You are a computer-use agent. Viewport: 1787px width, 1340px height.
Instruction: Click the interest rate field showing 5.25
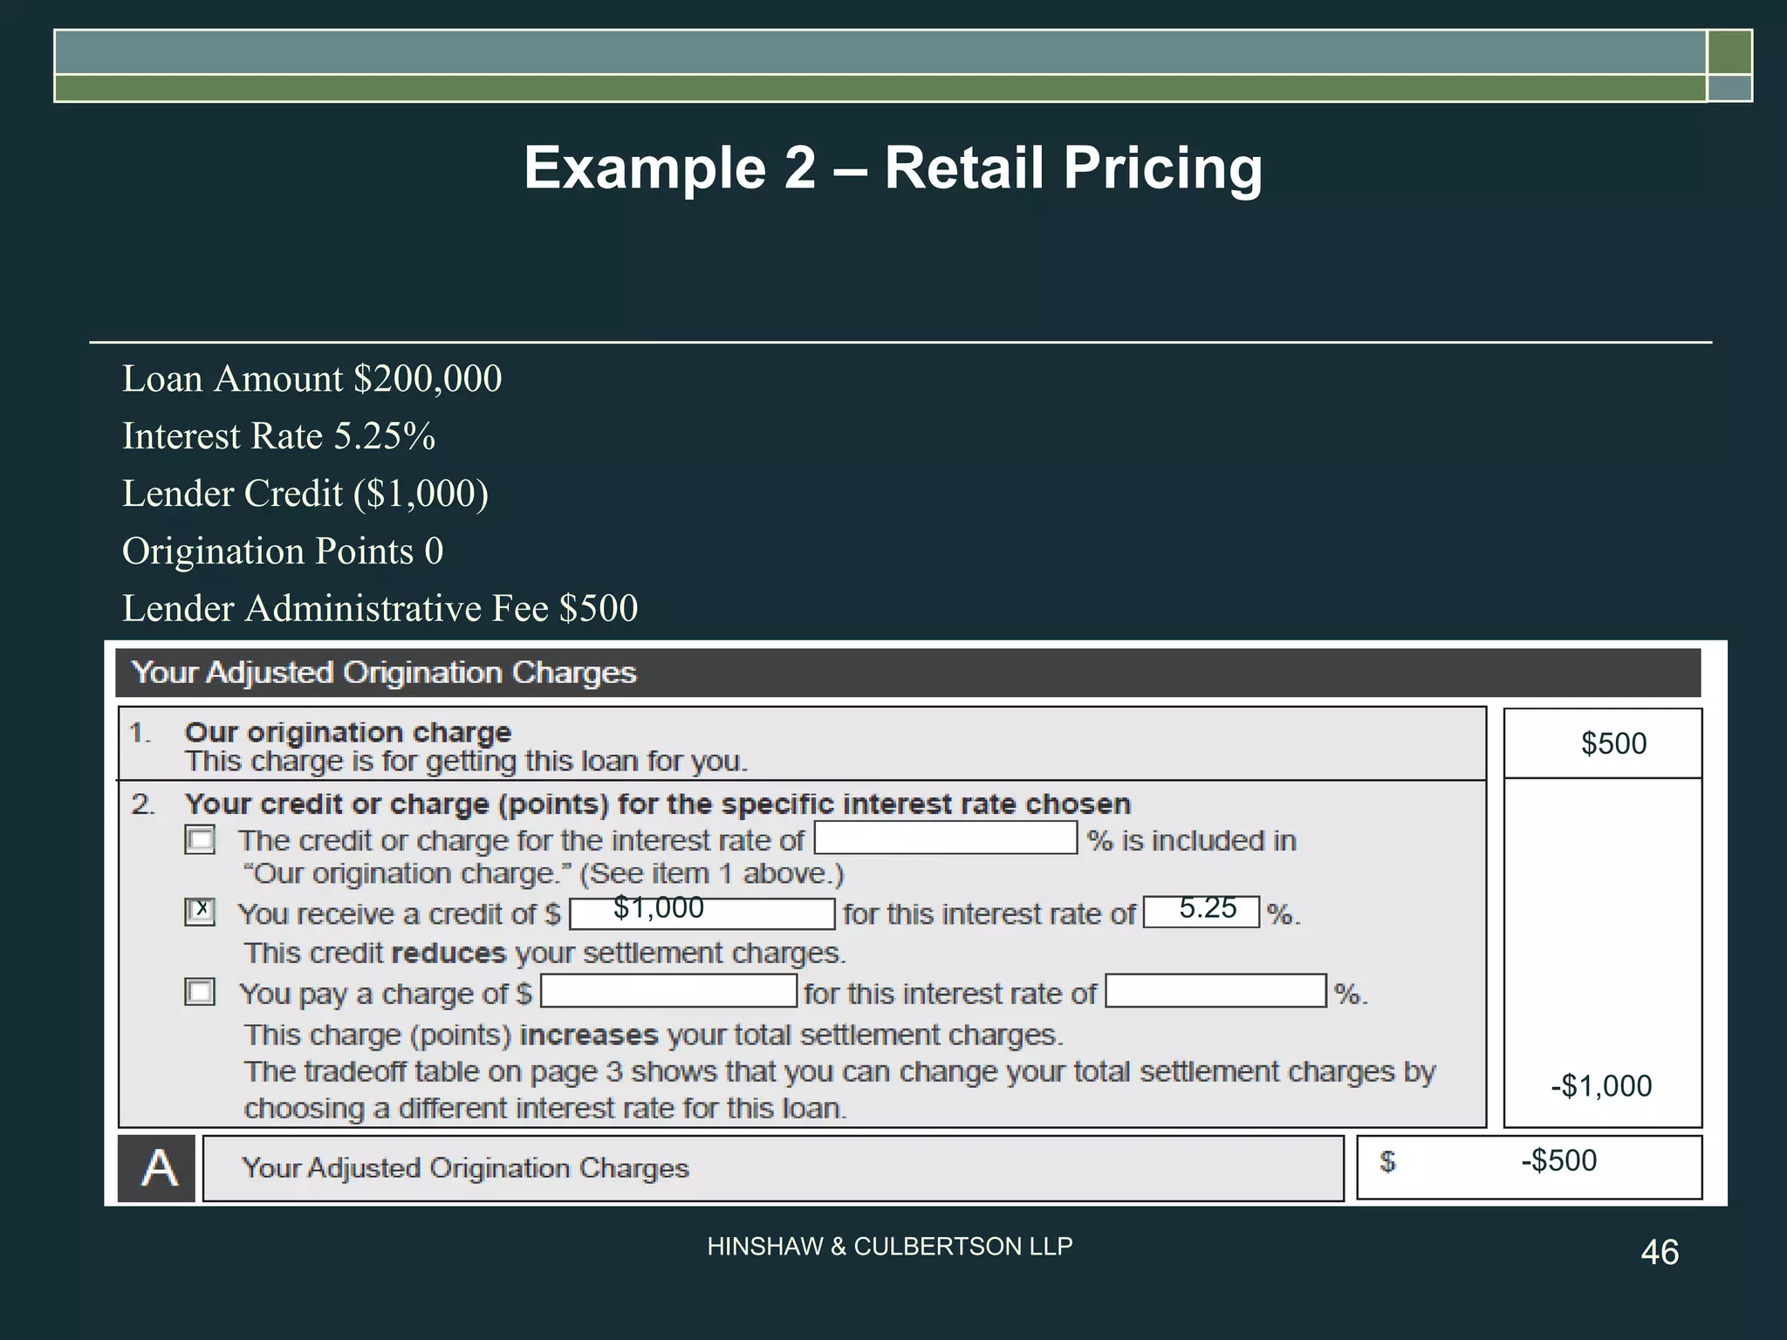1201,912
